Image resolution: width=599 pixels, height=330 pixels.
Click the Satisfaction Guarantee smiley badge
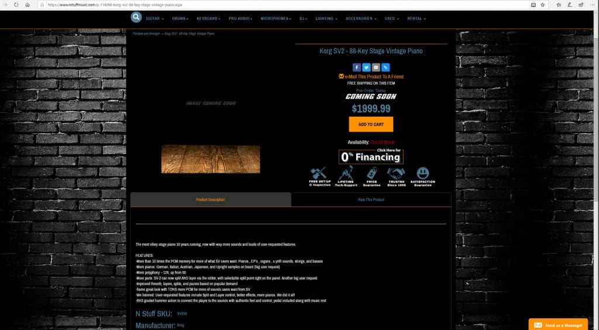coord(422,176)
